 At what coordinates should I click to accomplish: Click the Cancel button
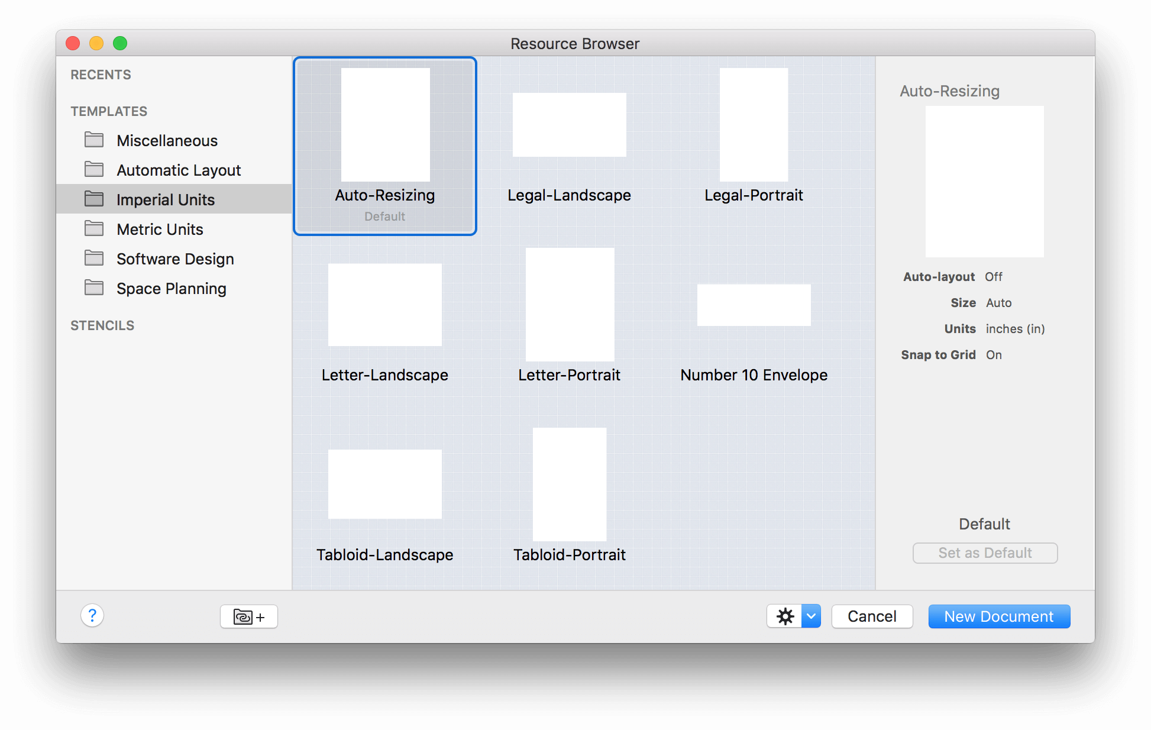pos(874,615)
